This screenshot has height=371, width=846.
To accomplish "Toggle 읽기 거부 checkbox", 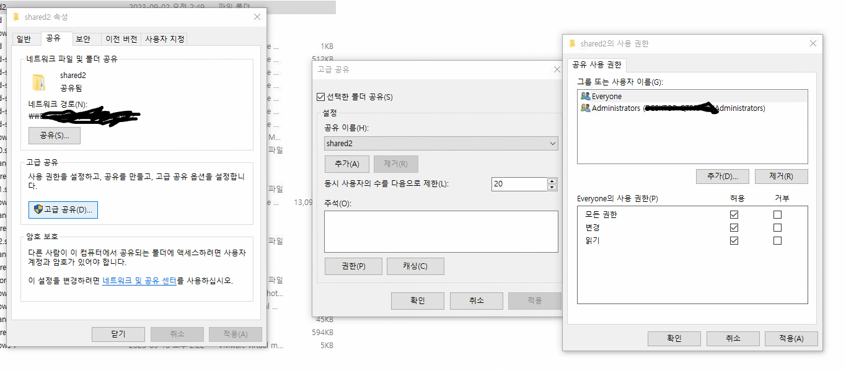I will [x=777, y=241].
